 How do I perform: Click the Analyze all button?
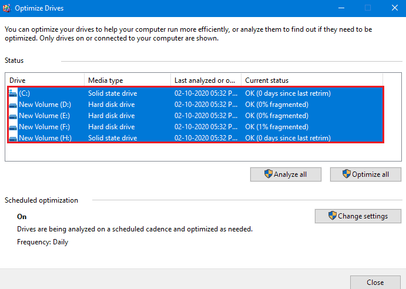click(286, 174)
